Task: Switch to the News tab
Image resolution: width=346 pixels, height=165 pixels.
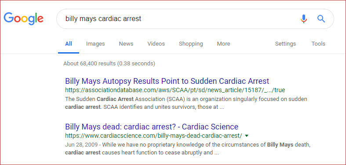Action: tap(126, 44)
